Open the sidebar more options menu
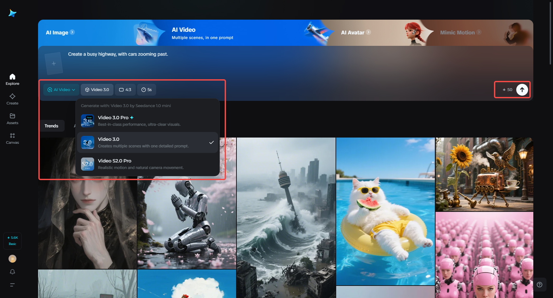 pos(12,285)
